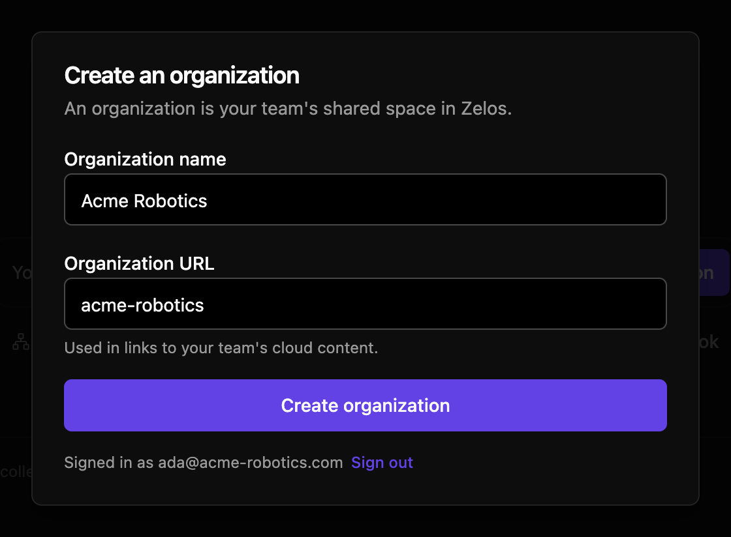The width and height of the screenshot is (731, 537).
Task: Click the 'Organization name' label
Action: 145,160
